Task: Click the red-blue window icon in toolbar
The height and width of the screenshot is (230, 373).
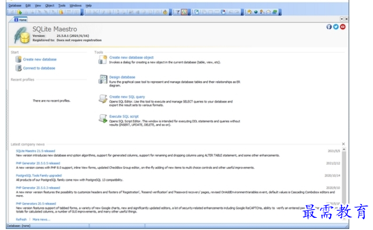Action: click(x=223, y=12)
